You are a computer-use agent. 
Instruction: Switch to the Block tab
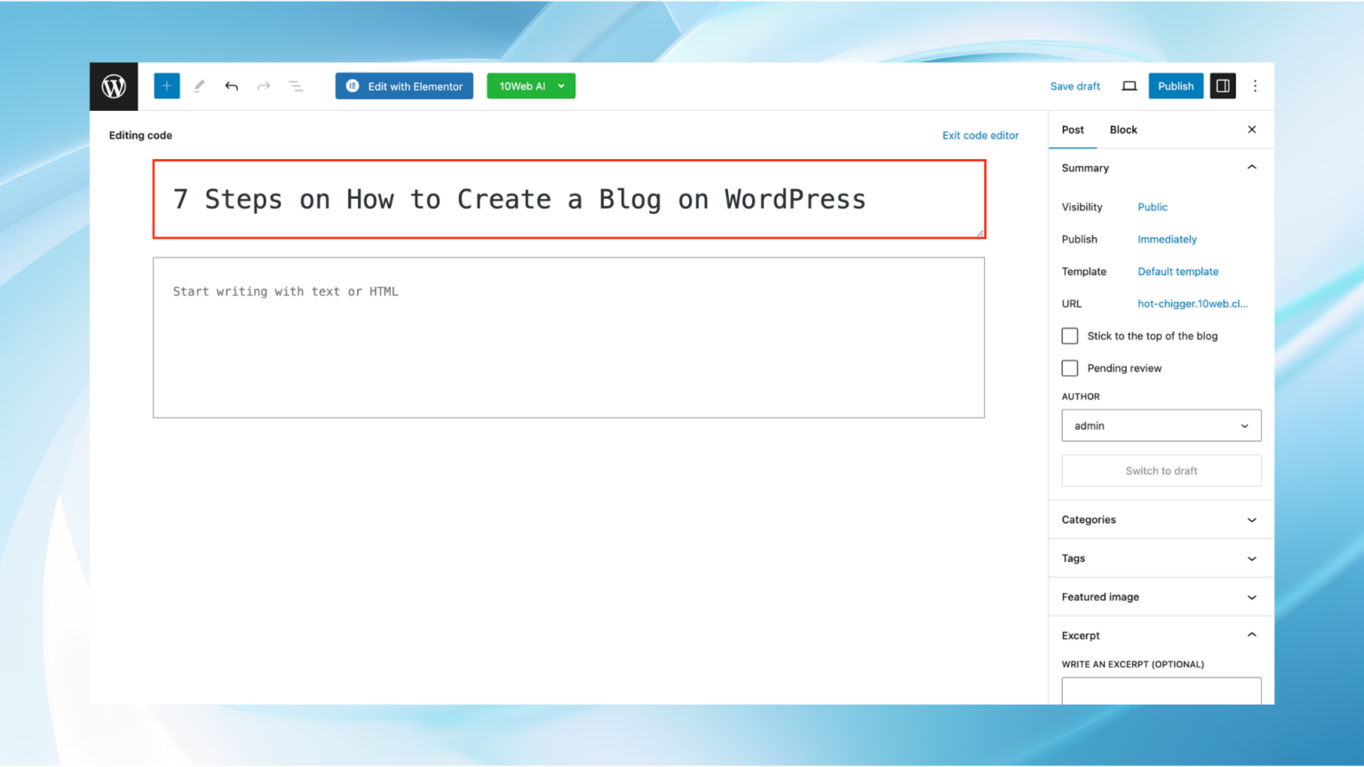tap(1122, 129)
